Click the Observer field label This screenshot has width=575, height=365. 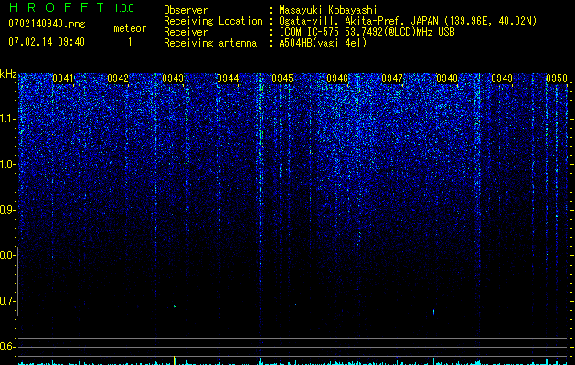[x=186, y=10]
